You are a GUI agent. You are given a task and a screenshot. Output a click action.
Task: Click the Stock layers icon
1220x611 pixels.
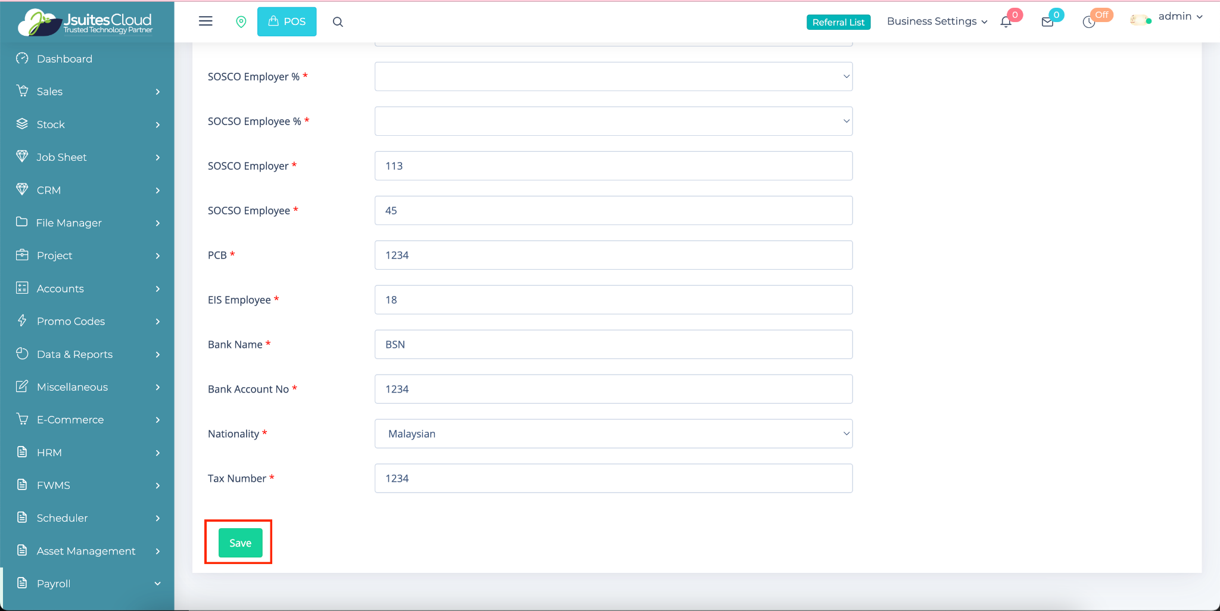click(x=22, y=124)
